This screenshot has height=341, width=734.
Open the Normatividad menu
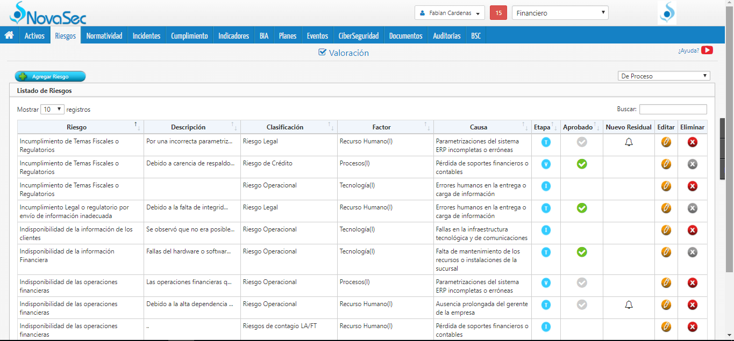pyautogui.click(x=104, y=35)
